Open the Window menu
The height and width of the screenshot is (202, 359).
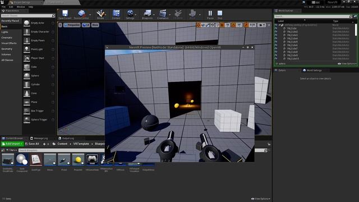tap(21, 7)
